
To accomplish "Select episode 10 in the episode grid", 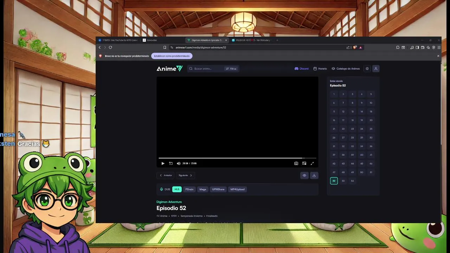I will (x=371, y=103).
